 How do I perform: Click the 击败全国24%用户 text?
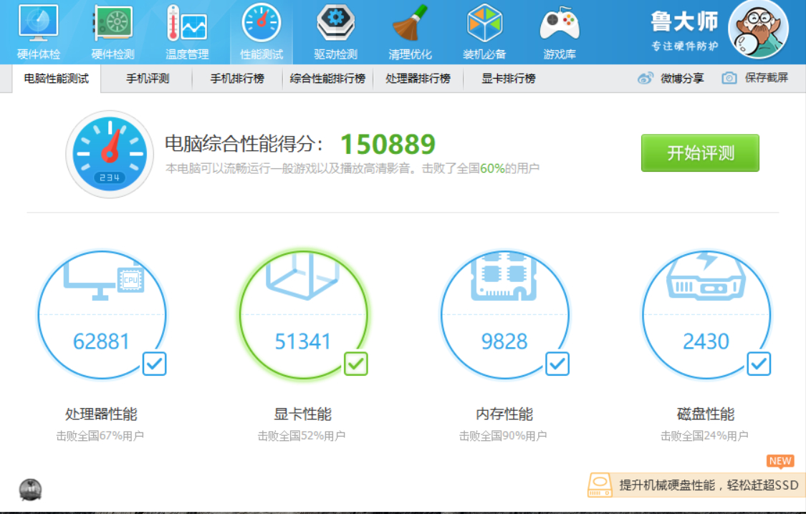pyautogui.click(x=704, y=436)
